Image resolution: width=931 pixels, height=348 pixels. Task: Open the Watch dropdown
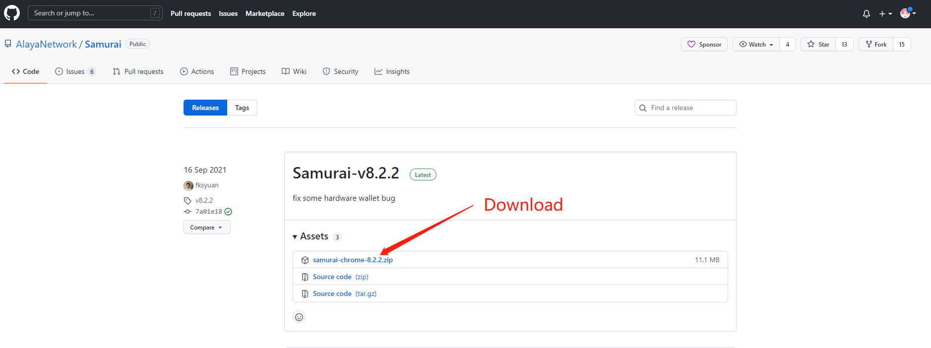pos(756,44)
